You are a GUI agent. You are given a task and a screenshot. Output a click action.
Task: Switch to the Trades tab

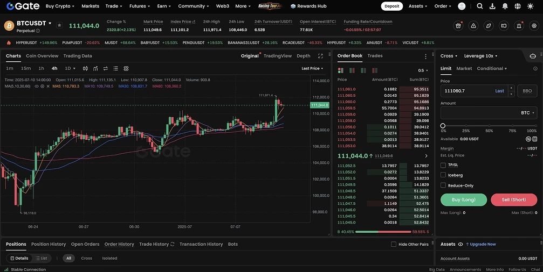coord(375,56)
